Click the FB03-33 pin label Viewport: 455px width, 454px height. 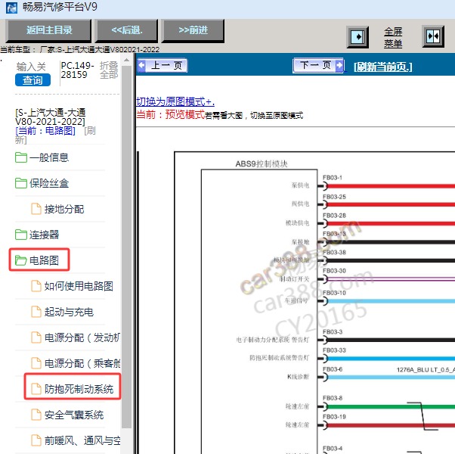pyautogui.click(x=334, y=350)
